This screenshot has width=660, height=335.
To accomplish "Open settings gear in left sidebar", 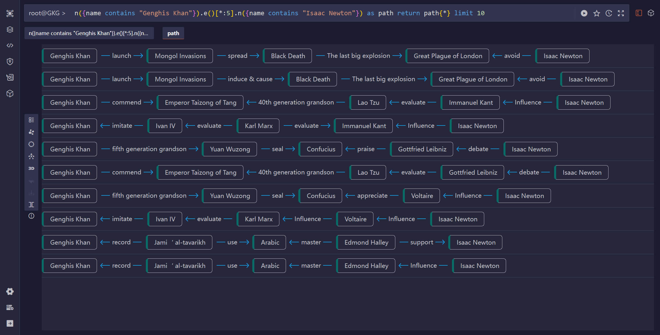I will point(10,292).
